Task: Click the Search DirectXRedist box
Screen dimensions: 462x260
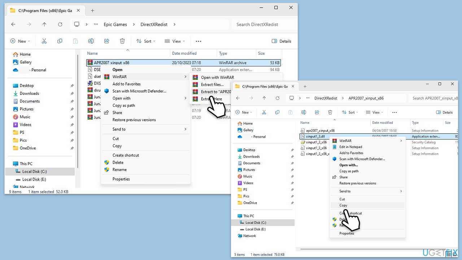Action: click(x=265, y=25)
